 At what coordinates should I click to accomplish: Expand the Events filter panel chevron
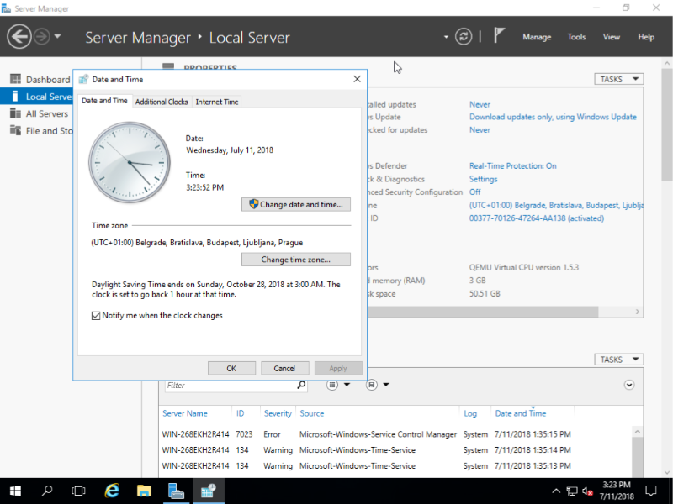pos(628,385)
